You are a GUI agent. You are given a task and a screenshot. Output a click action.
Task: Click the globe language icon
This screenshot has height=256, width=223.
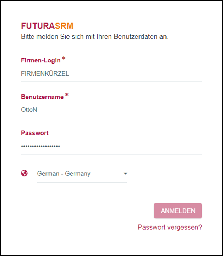tap(25, 173)
